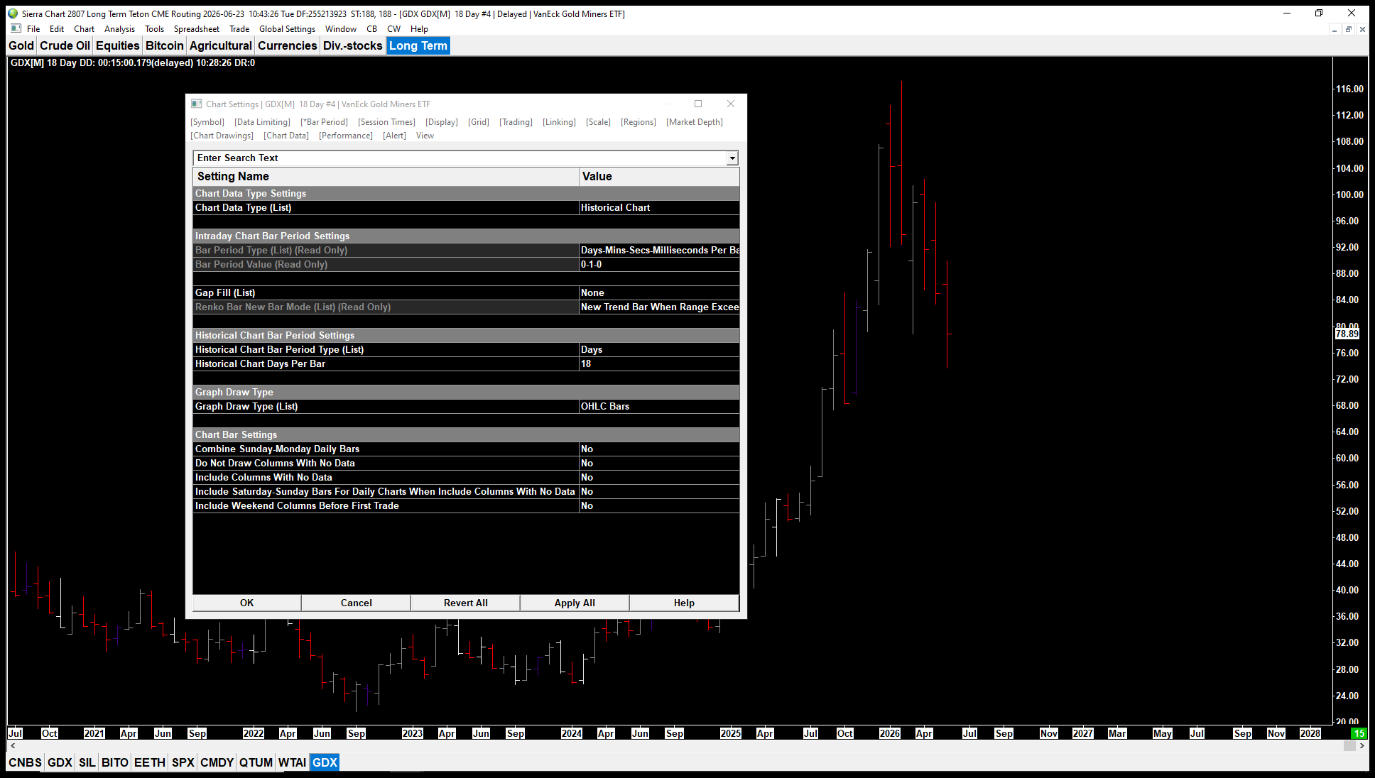Image resolution: width=1375 pixels, height=778 pixels.
Task: Switch to the [Scale] tab
Action: (598, 122)
